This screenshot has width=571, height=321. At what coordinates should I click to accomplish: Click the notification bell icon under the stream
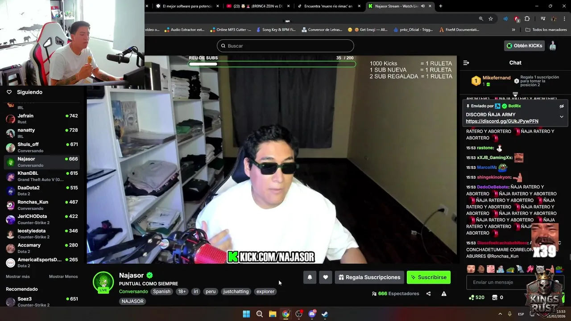click(x=310, y=277)
